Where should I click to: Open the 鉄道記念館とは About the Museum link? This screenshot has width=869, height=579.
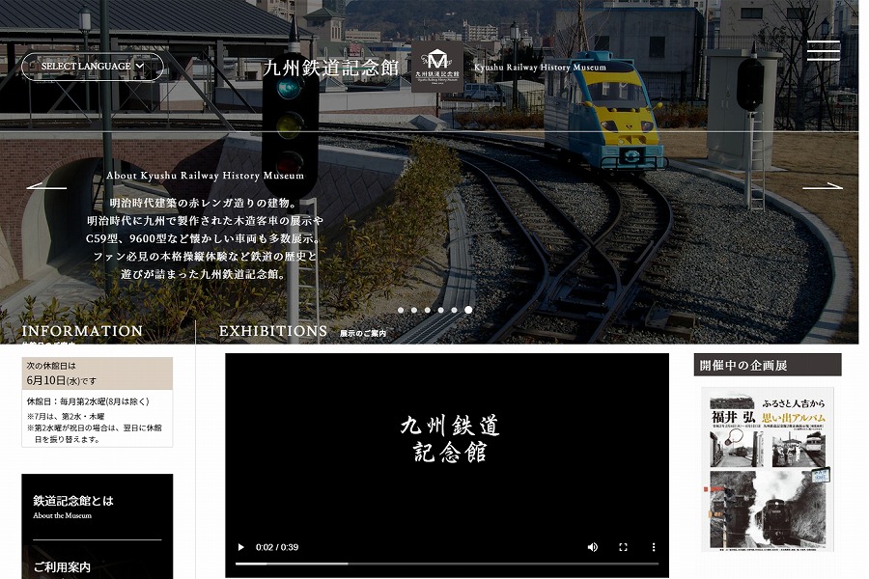73,507
